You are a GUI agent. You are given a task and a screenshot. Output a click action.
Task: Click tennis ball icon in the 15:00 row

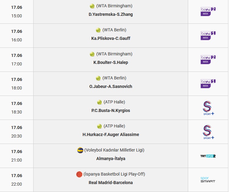coord(92,6)
